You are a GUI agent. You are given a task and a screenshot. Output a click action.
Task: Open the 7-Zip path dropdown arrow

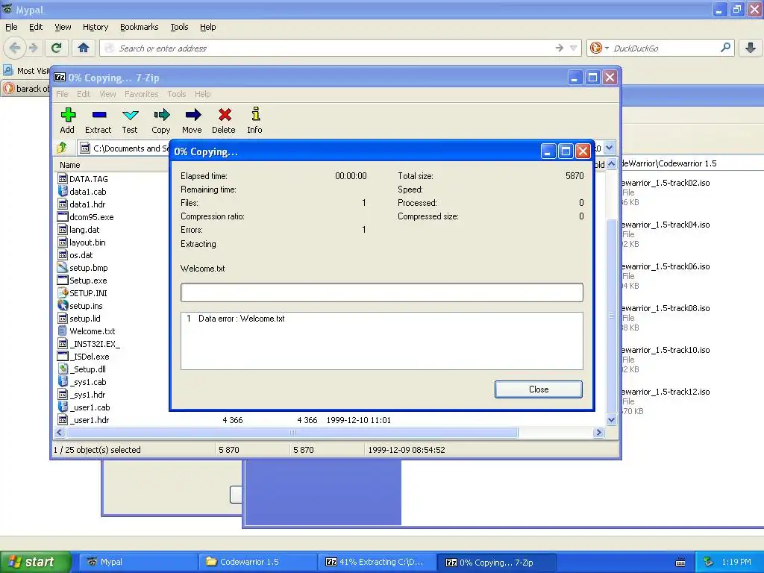(609, 148)
